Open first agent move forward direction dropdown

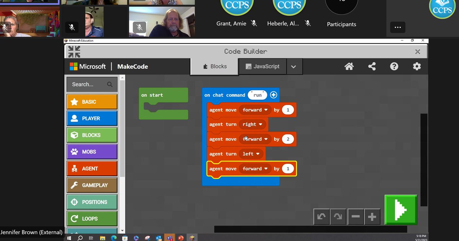[x=255, y=110]
